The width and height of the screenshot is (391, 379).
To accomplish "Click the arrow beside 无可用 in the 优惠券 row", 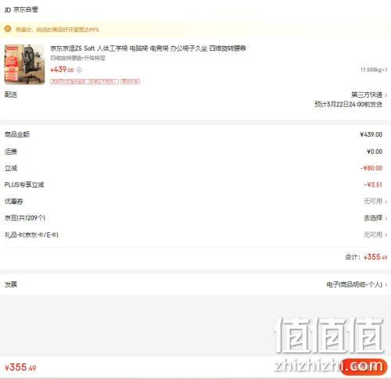I will pos(386,202).
